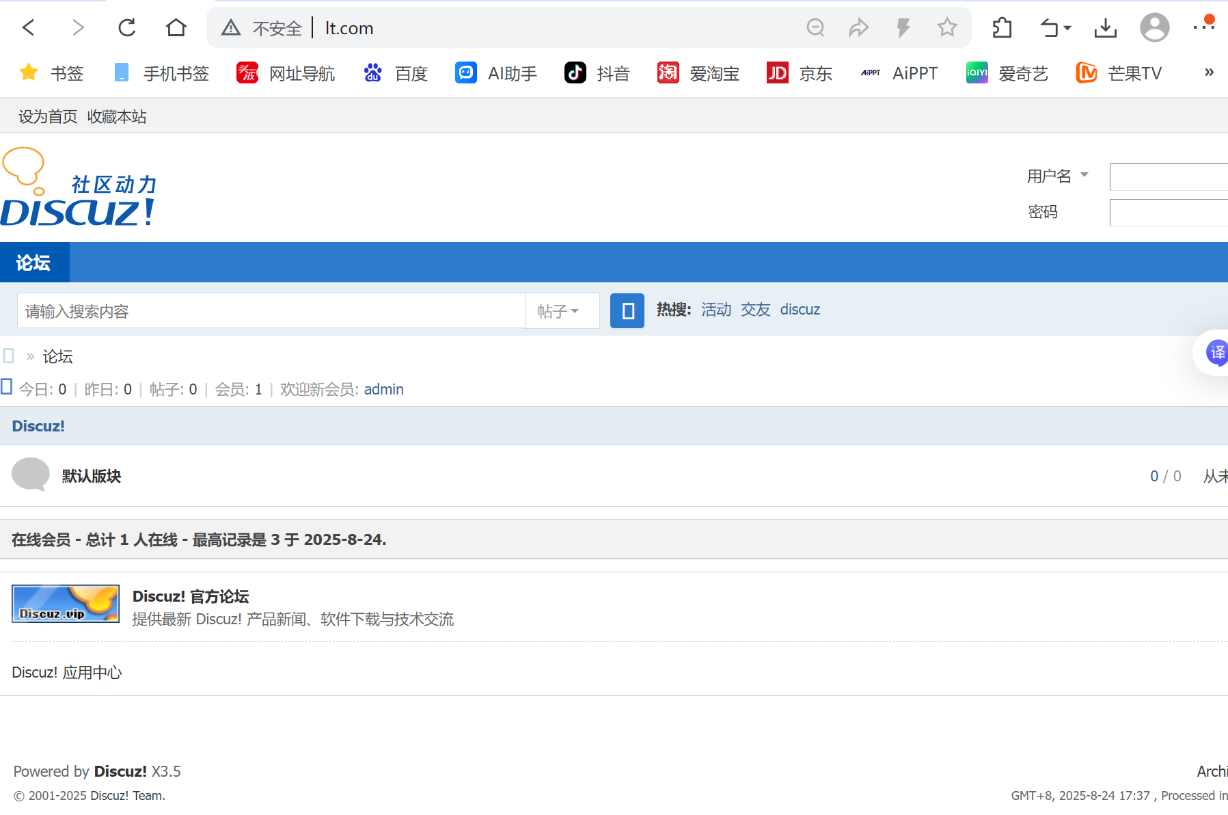Viewport: 1228px width, 815px height.
Task: Click the blue search button icon
Action: click(627, 311)
